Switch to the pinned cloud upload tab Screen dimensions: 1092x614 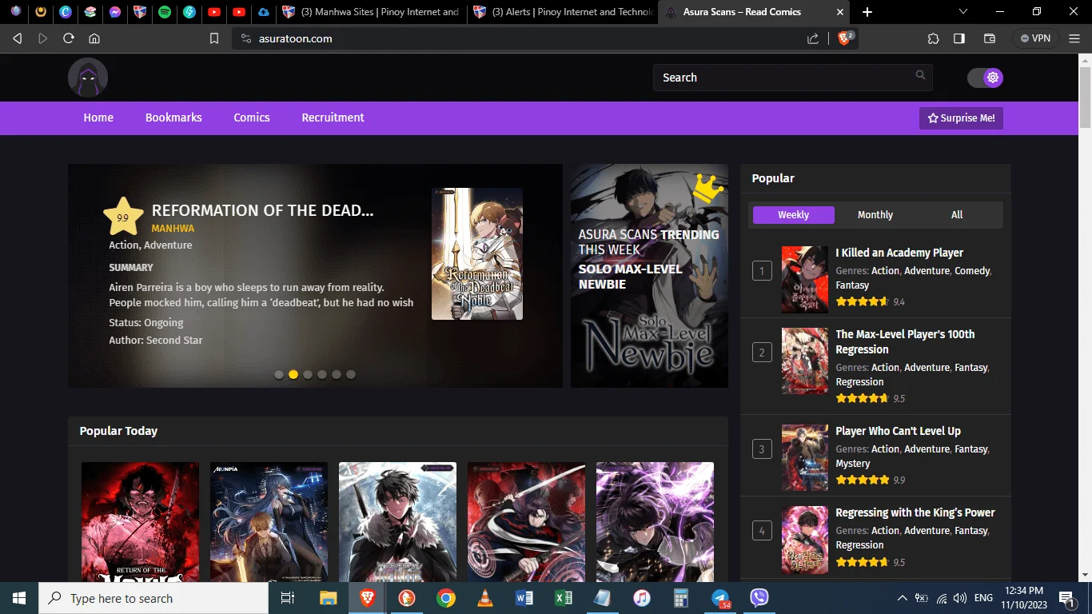(x=263, y=12)
